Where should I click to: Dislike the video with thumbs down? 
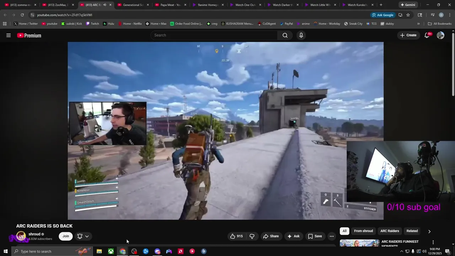pos(252,236)
